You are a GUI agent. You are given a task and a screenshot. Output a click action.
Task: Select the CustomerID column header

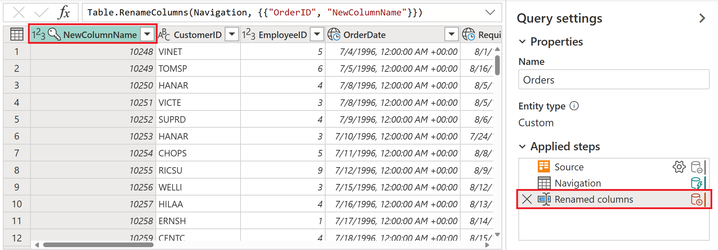coord(197,35)
